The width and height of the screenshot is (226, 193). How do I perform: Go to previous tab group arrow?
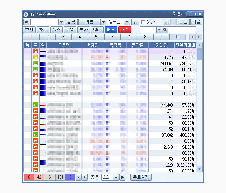pos(192,37)
